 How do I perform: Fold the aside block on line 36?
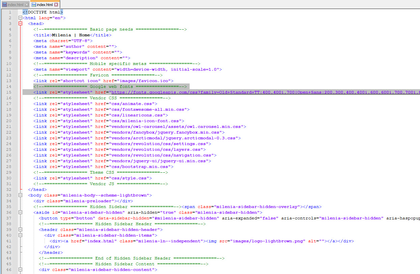pos(21,212)
